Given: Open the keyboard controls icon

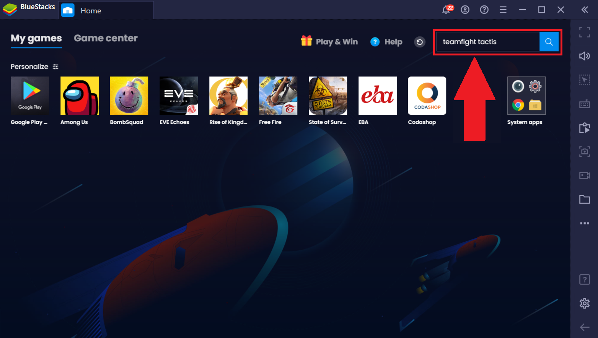Looking at the screenshot, I should pos(585,104).
